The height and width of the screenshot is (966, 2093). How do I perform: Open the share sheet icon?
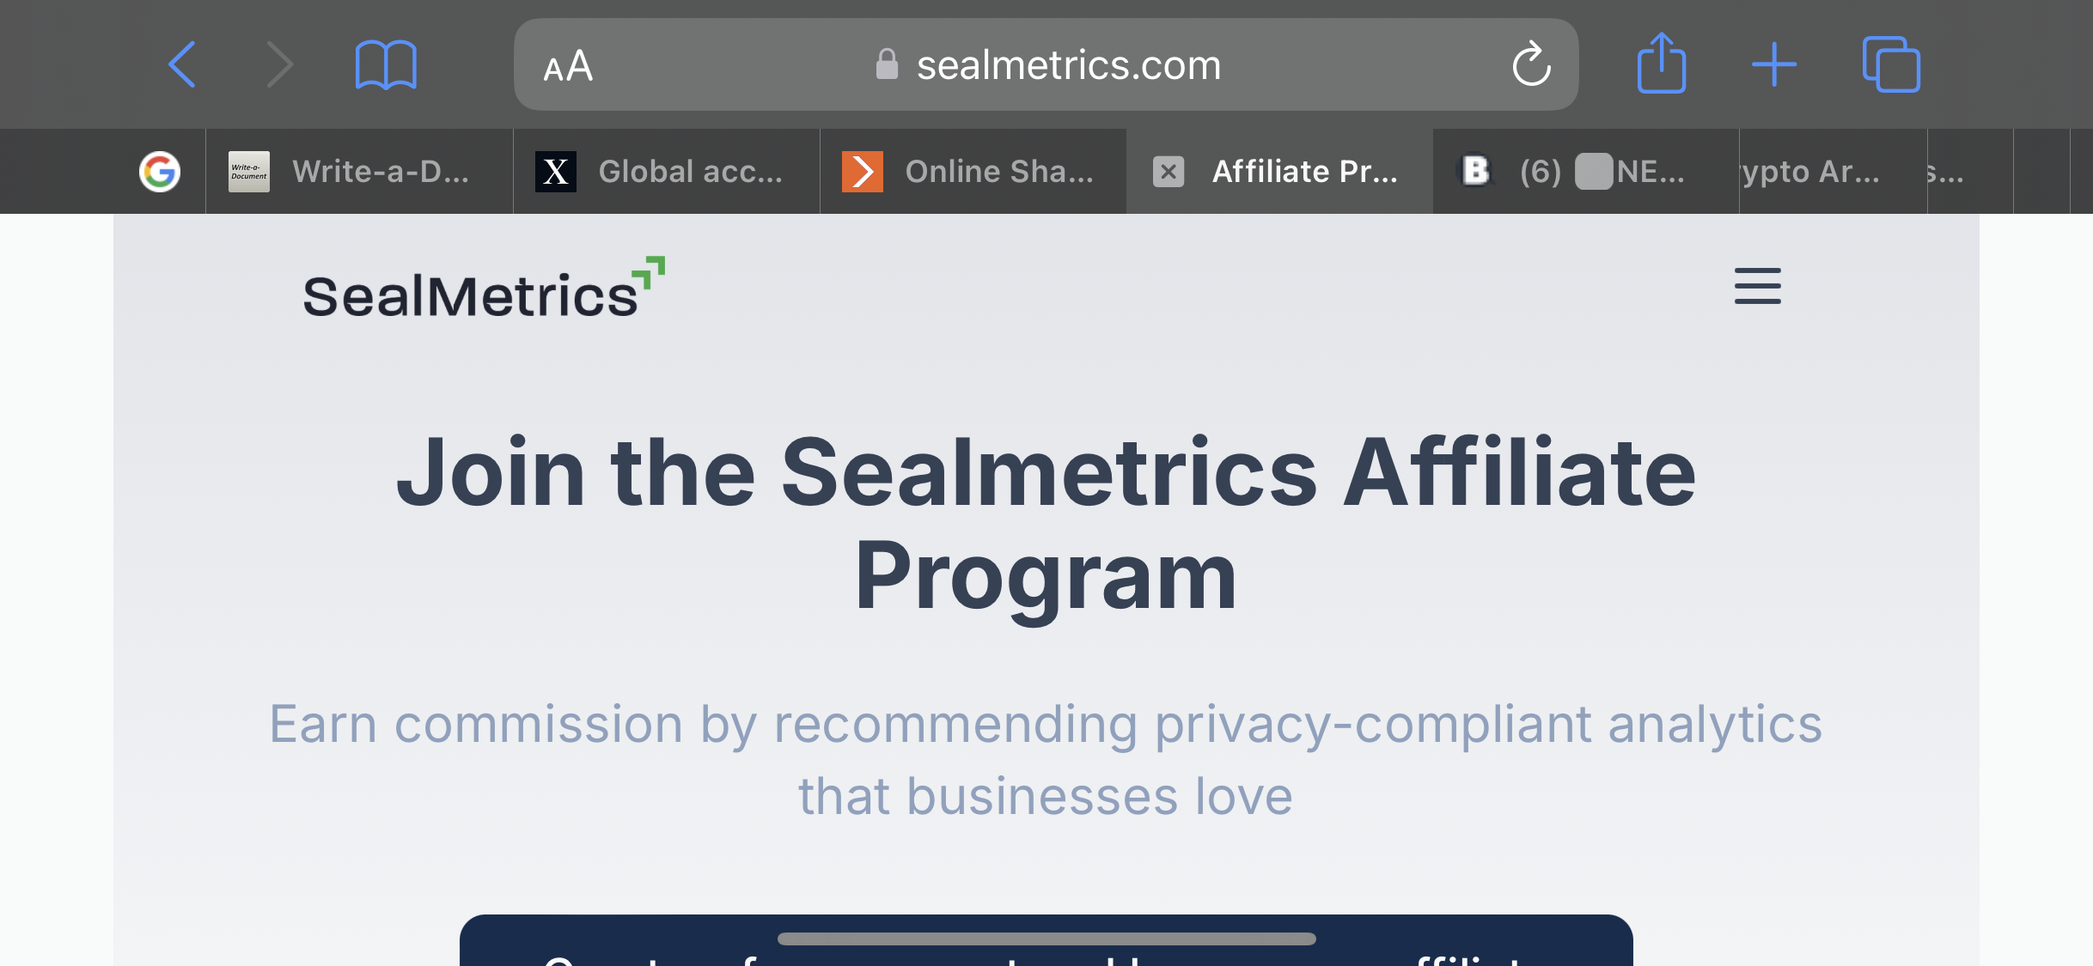click(1662, 63)
